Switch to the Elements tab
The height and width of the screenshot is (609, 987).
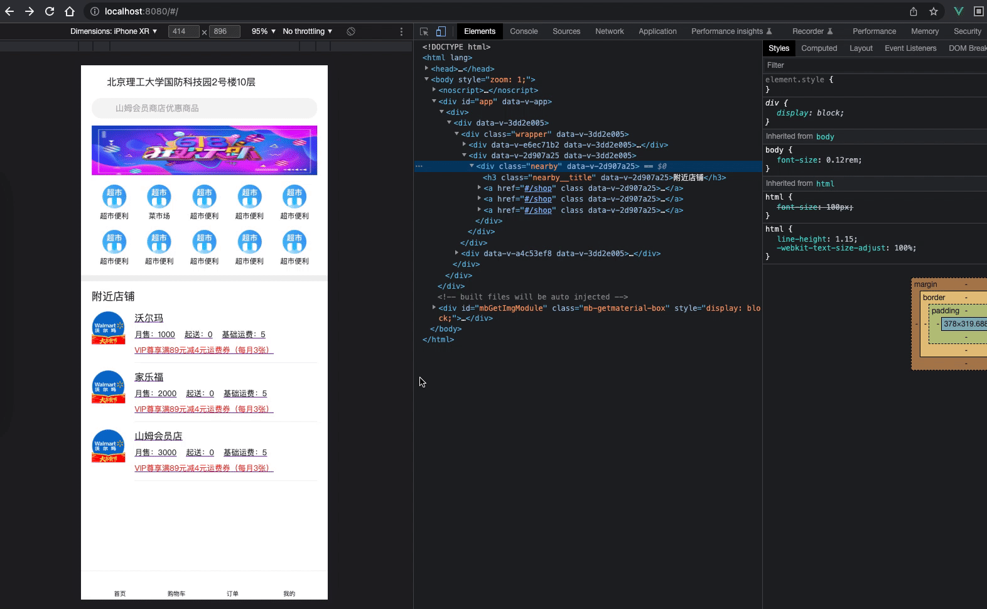pyautogui.click(x=480, y=31)
